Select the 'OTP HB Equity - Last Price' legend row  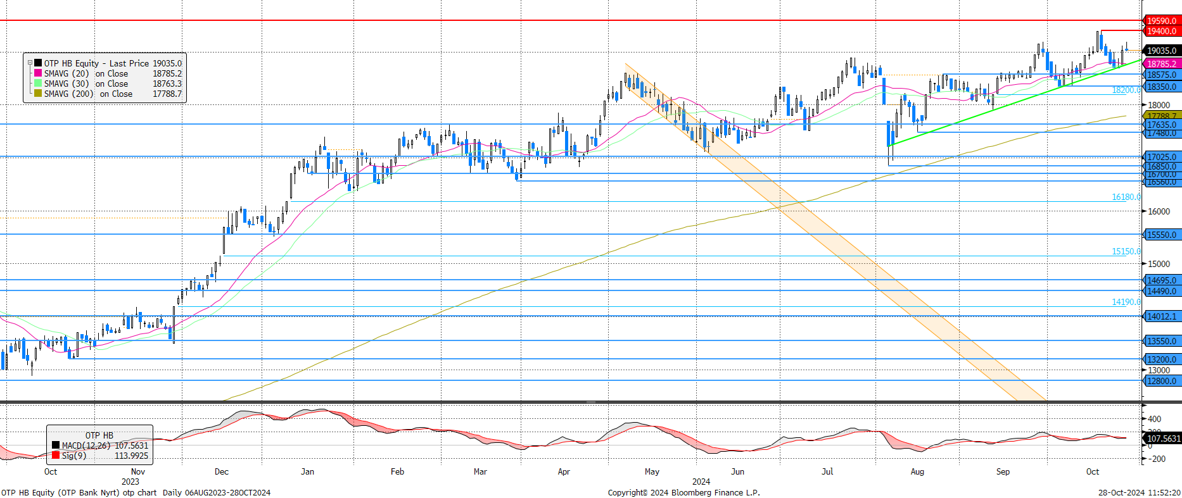[x=108, y=63]
